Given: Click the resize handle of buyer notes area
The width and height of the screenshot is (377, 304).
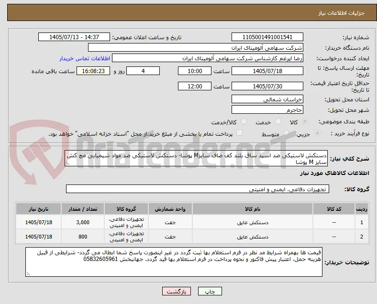Looking at the screenshot, I should [28, 273].
